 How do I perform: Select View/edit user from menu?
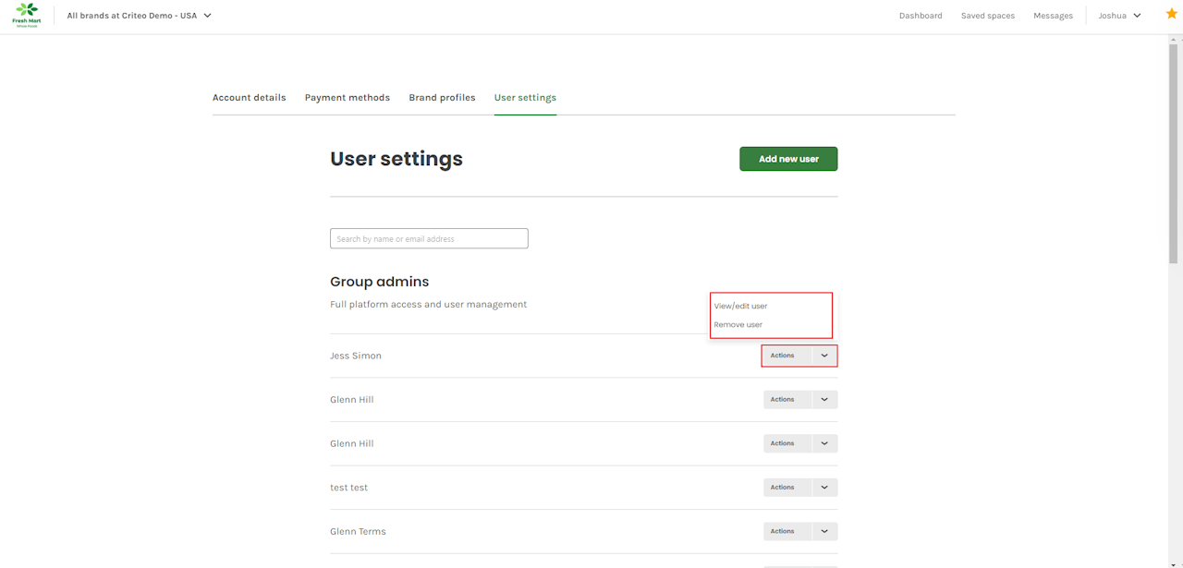[740, 306]
